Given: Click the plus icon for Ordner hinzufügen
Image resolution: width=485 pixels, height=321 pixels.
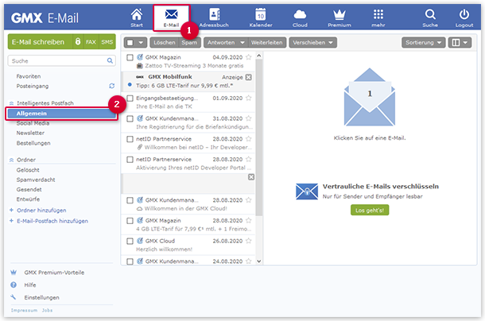Looking at the screenshot, I should pos(11,210).
